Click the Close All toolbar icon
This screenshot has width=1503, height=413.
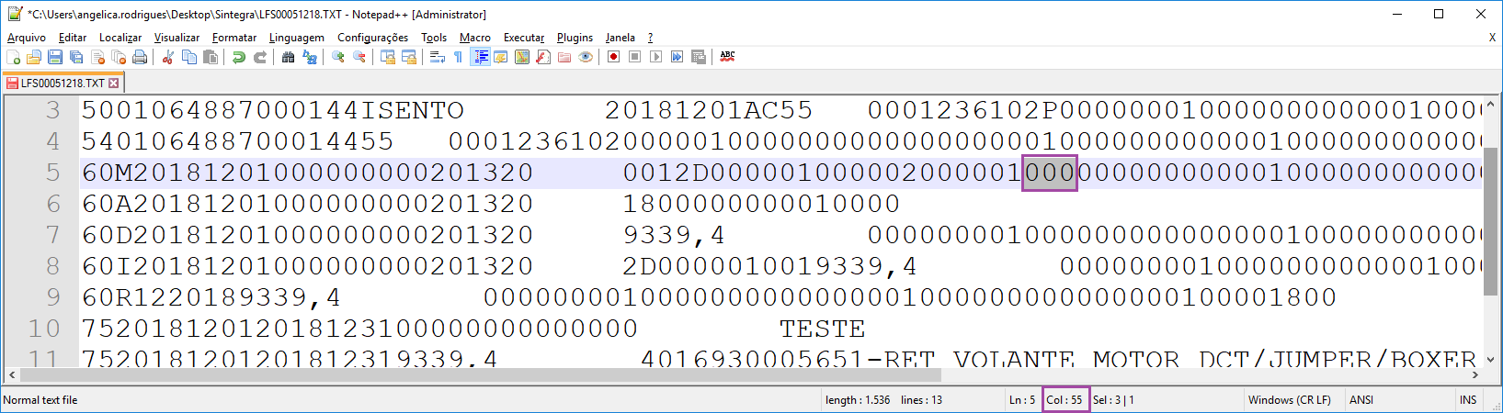tap(119, 57)
